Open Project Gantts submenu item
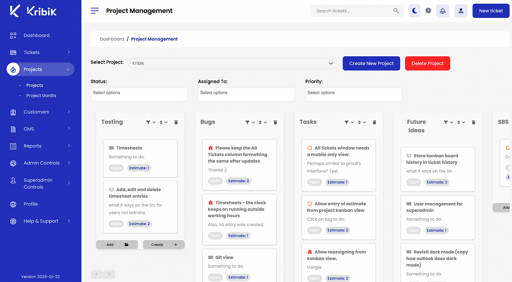The width and height of the screenshot is (512, 282). pos(41,96)
